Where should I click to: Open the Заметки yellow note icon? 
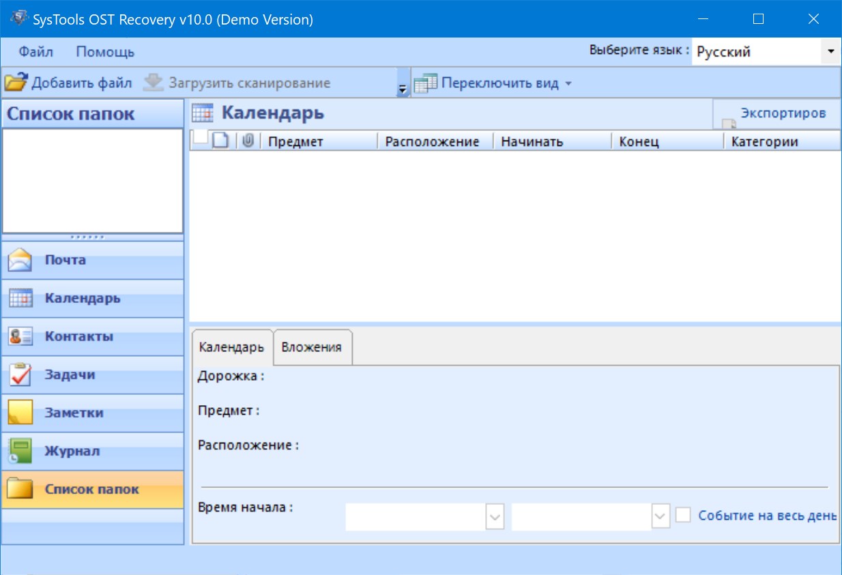click(20, 413)
